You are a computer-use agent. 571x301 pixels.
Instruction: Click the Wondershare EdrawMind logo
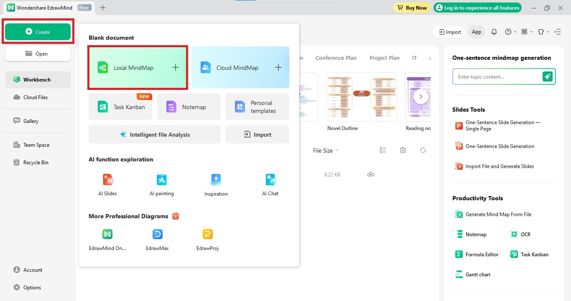pyautogui.click(x=11, y=8)
